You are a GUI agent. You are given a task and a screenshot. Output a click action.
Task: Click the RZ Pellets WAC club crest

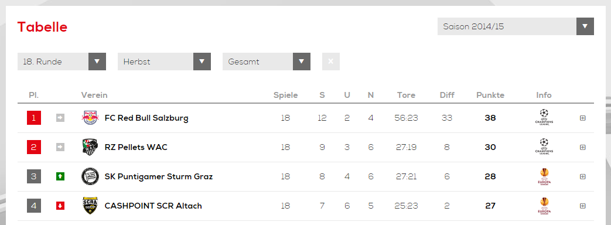coord(90,147)
